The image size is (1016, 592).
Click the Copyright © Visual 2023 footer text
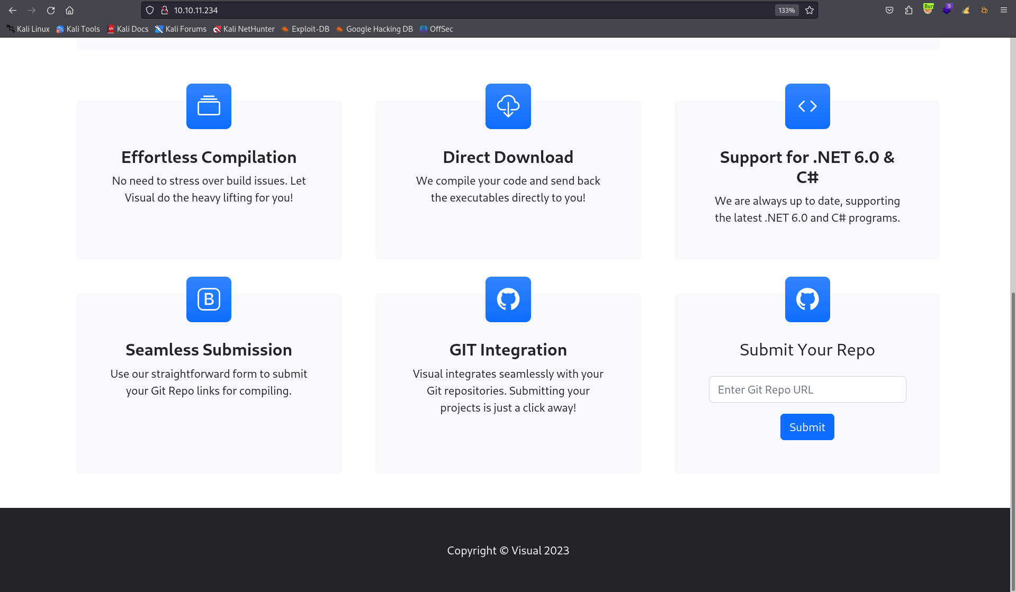click(x=508, y=551)
